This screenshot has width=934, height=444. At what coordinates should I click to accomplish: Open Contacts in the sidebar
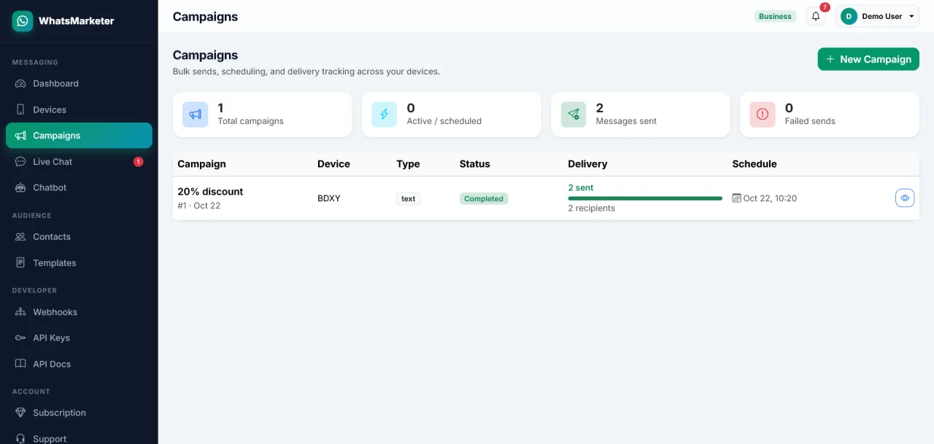[x=79, y=237]
